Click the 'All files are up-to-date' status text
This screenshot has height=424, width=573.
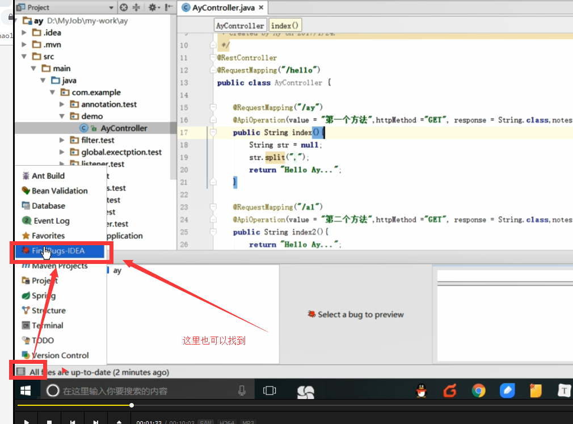click(99, 372)
